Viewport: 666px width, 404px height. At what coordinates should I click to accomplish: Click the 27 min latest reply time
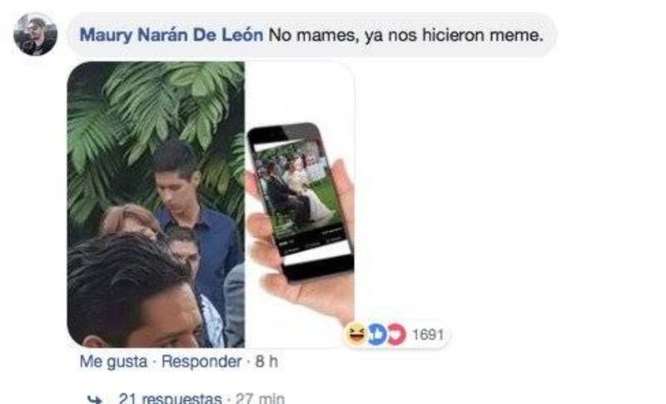(x=260, y=398)
